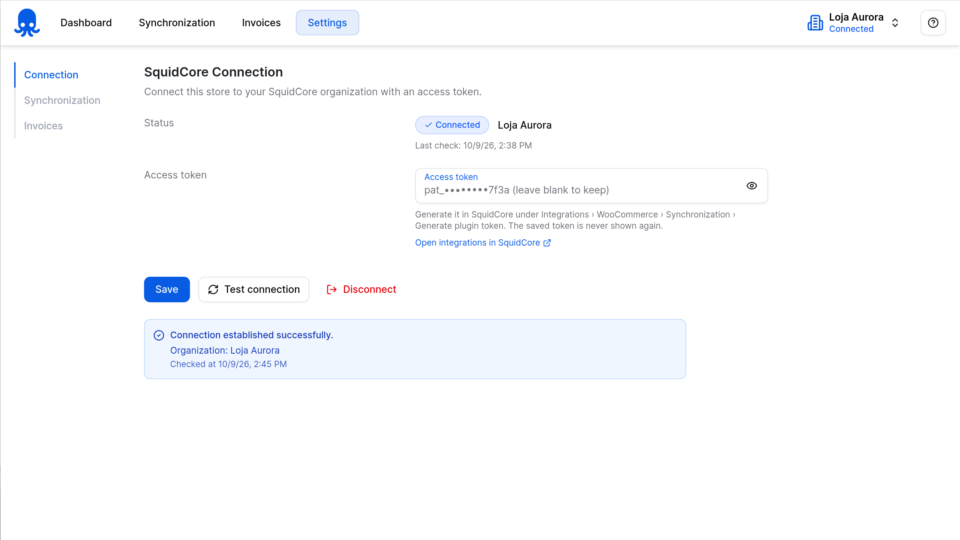Focus the Access token input field
The height and width of the screenshot is (540, 960).
[591, 186]
